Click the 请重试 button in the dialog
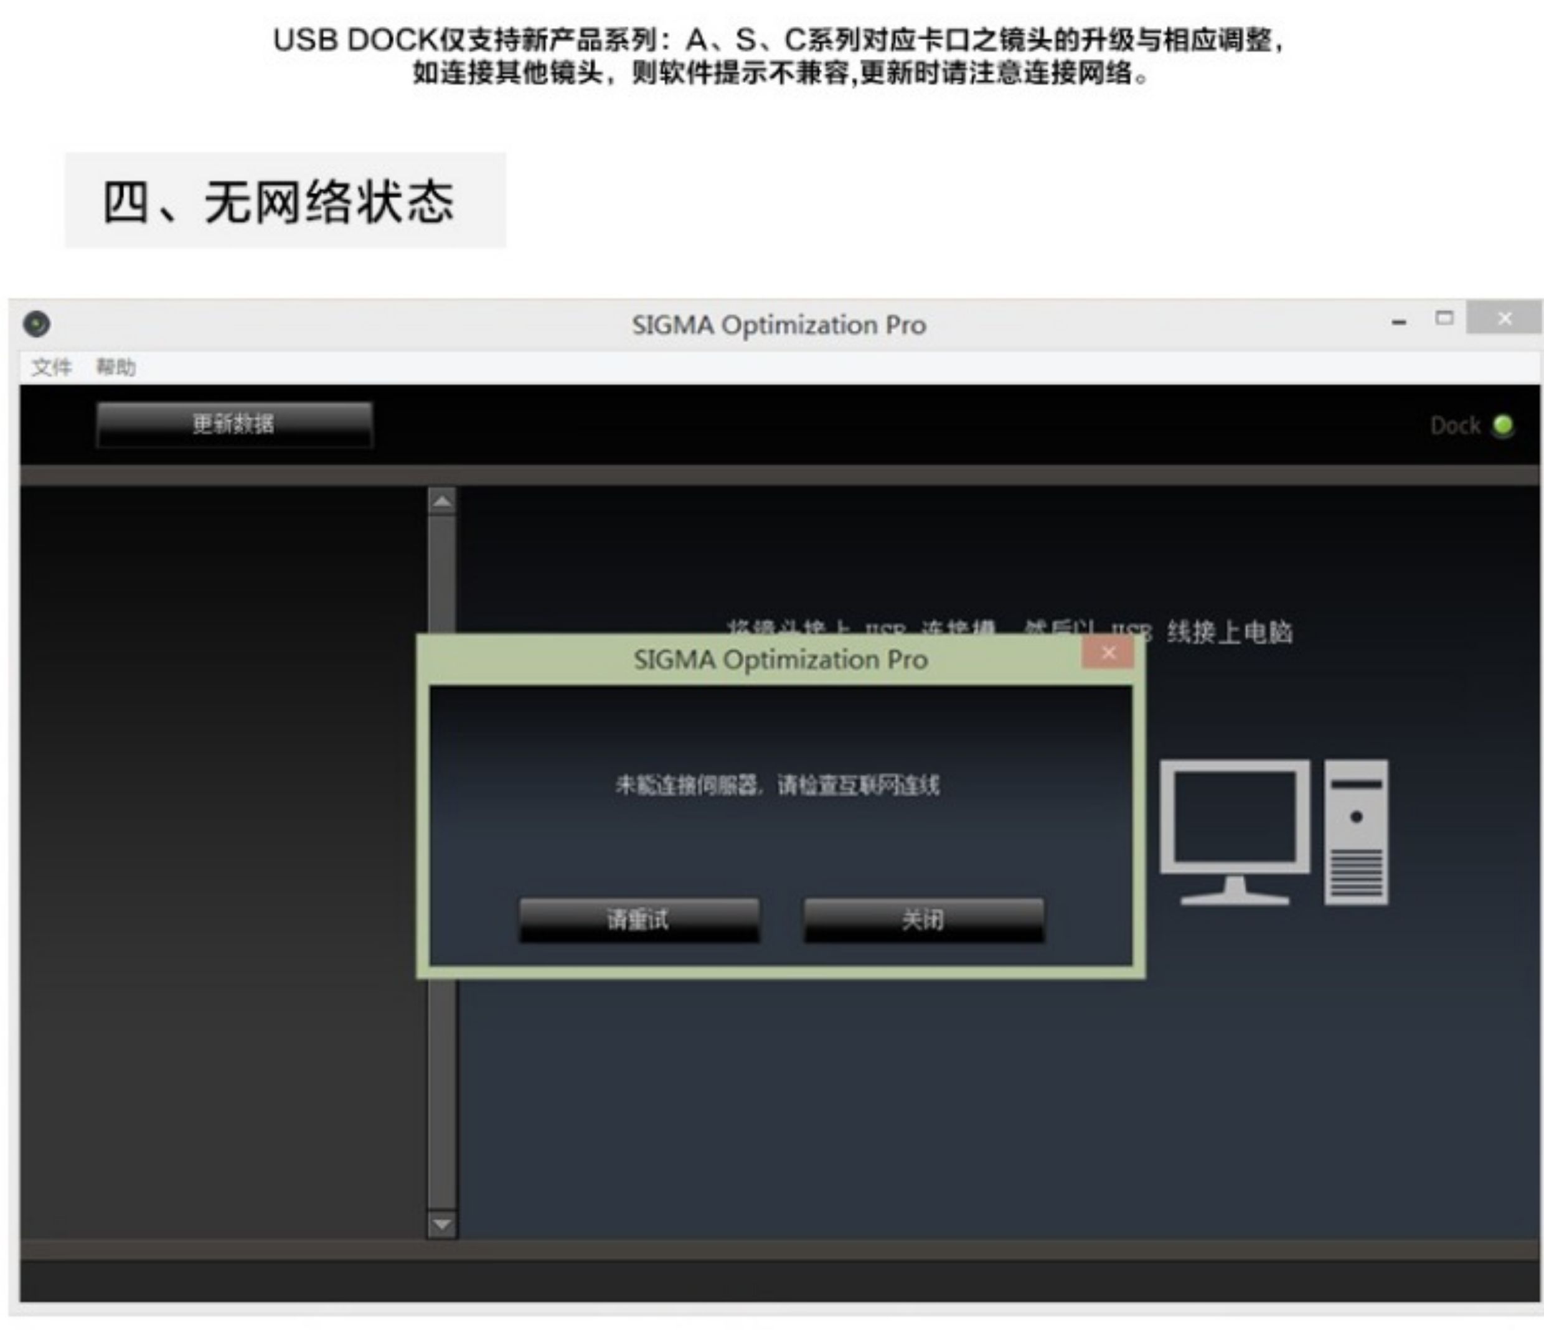This screenshot has height=1337, width=1544. pyautogui.click(x=639, y=920)
